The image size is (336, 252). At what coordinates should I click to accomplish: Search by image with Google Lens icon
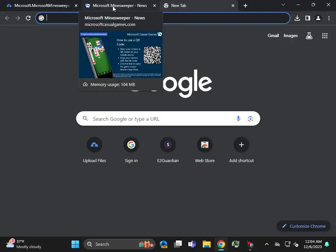pos(250,118)
